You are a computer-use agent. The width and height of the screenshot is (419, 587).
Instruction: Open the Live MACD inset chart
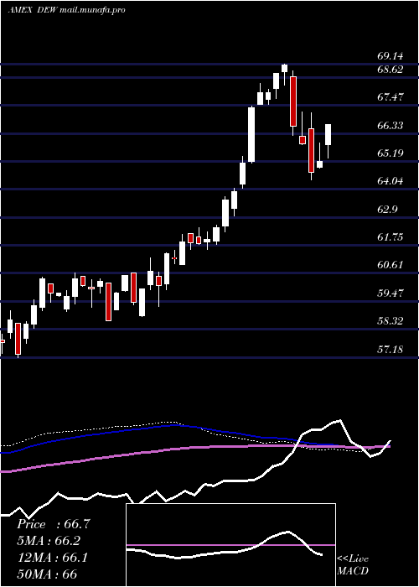230,545
